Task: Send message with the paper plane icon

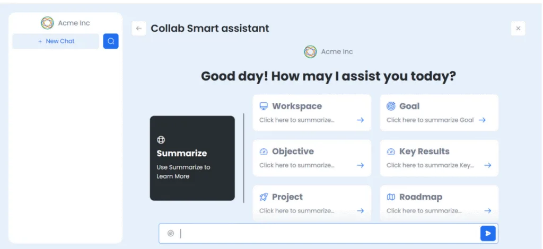Action: point(488,234)
